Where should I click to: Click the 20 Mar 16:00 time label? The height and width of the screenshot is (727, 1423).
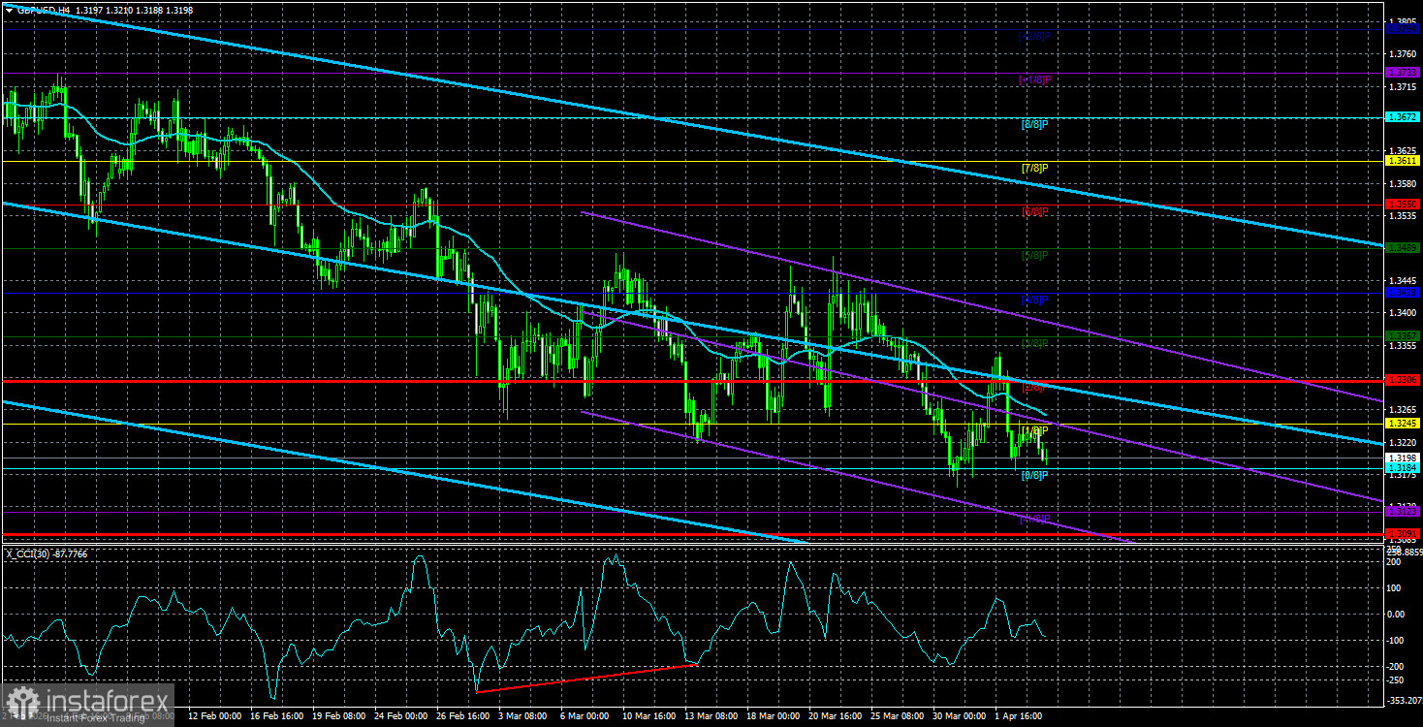point(835,716)
